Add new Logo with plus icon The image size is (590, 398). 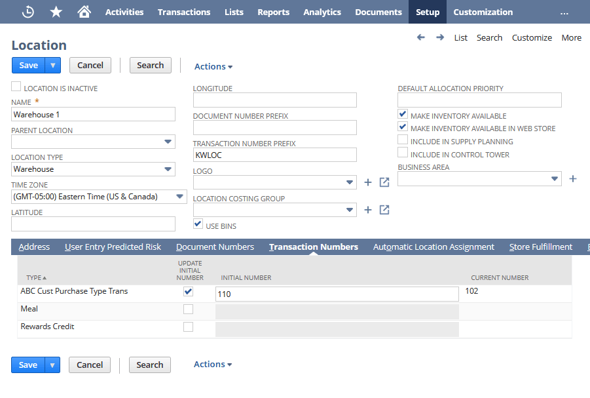[368, 182]
